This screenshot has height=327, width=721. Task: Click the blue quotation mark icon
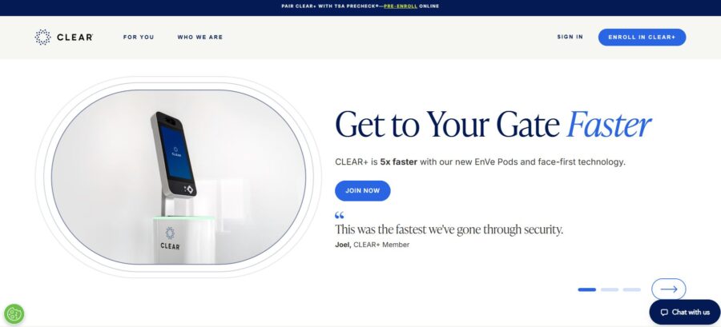(340, 215)
